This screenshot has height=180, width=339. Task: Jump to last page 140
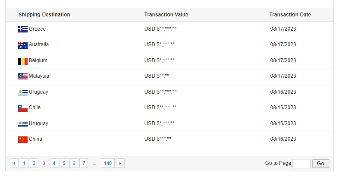click(108, 163)
